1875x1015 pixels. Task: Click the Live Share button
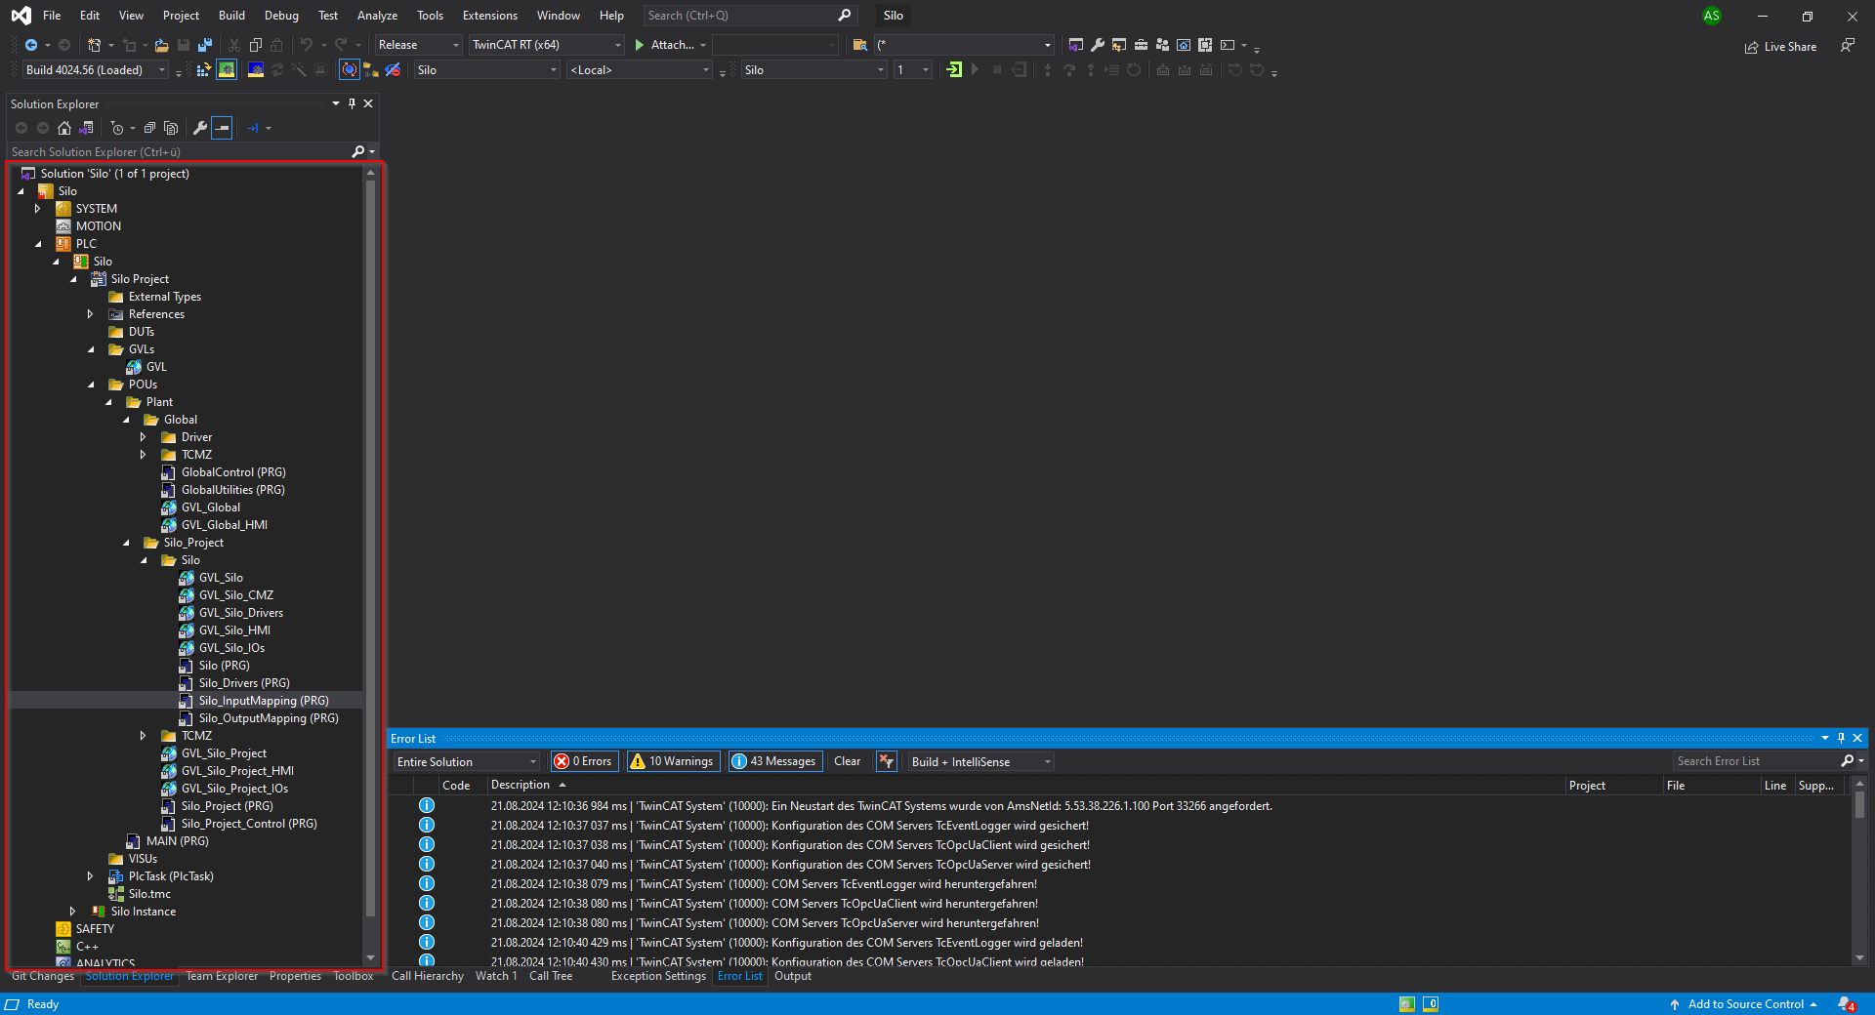point(1780,46)
